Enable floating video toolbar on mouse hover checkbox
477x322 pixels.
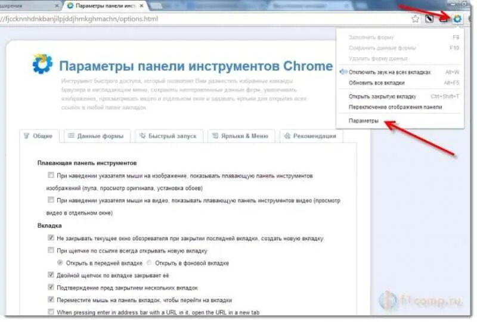[51, 200]
